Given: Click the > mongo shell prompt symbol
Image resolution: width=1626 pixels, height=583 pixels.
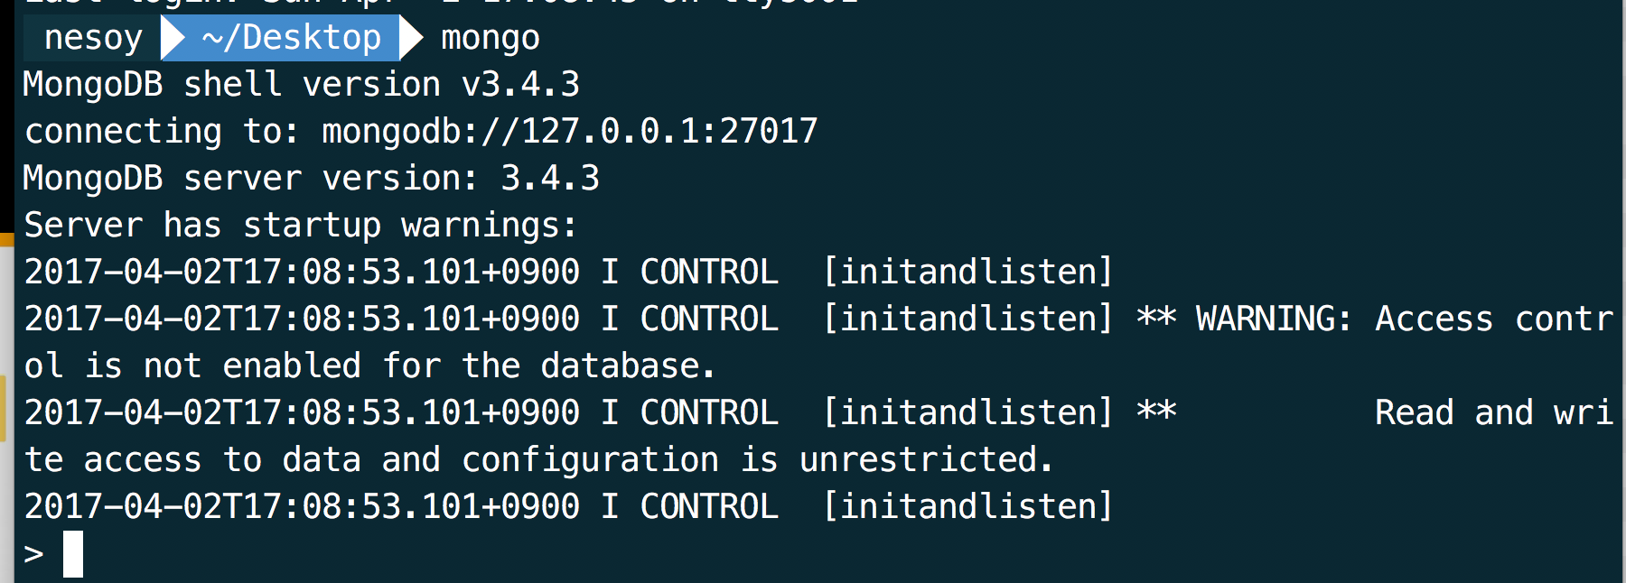Looking at the screenshot, I should click(x=33, y=554).
